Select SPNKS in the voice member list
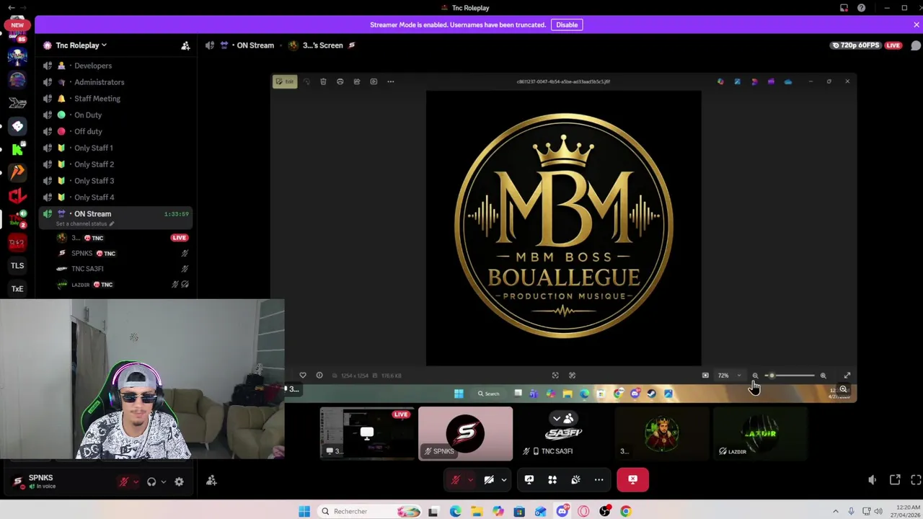Image resolution: width=923 pixels, height=519 pixels. coord(81,254)
